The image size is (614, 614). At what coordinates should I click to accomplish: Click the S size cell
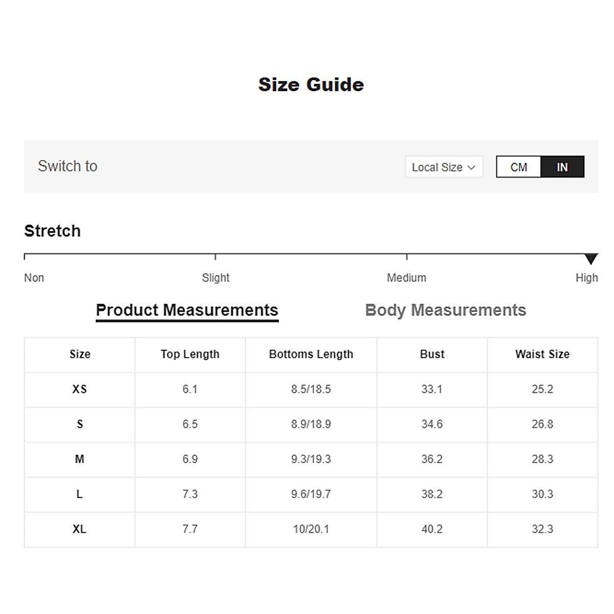(x=79, y=424)
